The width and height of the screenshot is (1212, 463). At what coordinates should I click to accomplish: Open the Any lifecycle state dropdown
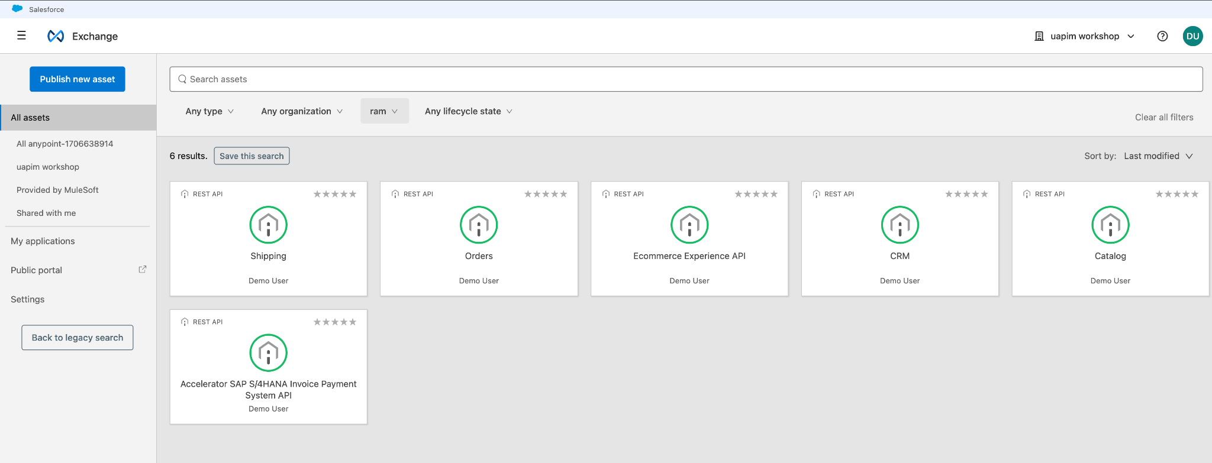coord(468,111)
